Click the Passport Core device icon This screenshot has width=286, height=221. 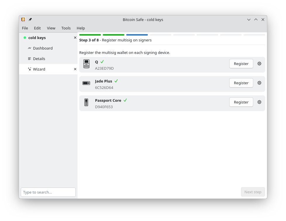pyautogui.click(x=86, y=102)
